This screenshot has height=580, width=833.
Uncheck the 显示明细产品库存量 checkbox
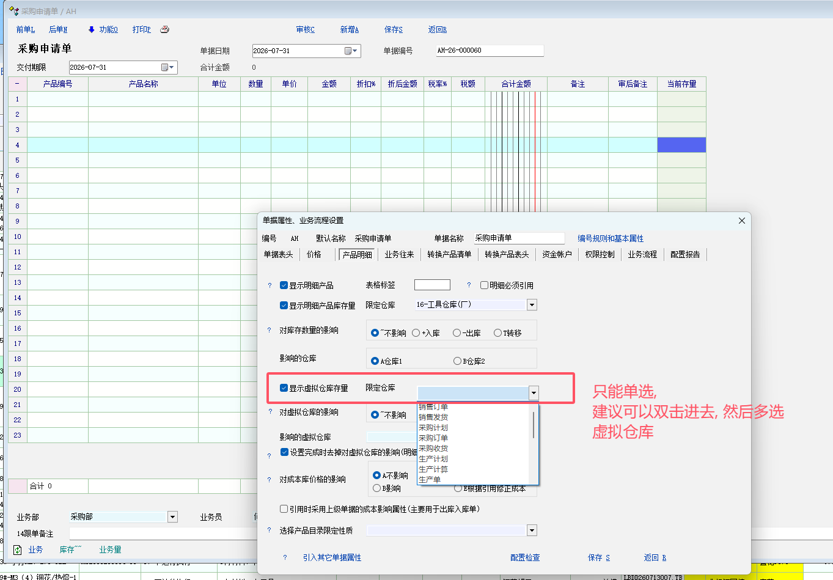click(x=284, y=306)
